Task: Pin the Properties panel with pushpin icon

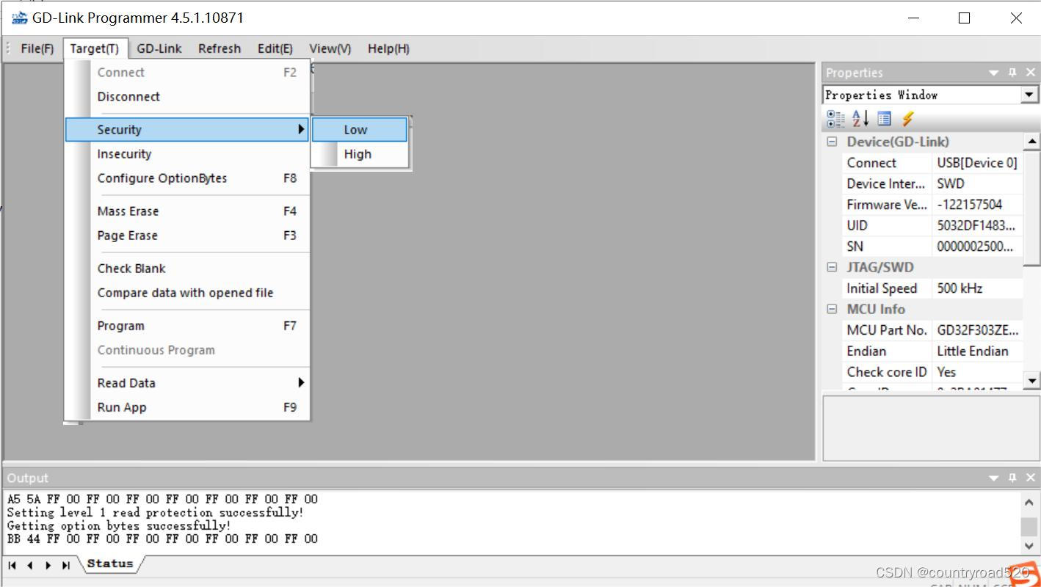Action: pos(1012,72)
